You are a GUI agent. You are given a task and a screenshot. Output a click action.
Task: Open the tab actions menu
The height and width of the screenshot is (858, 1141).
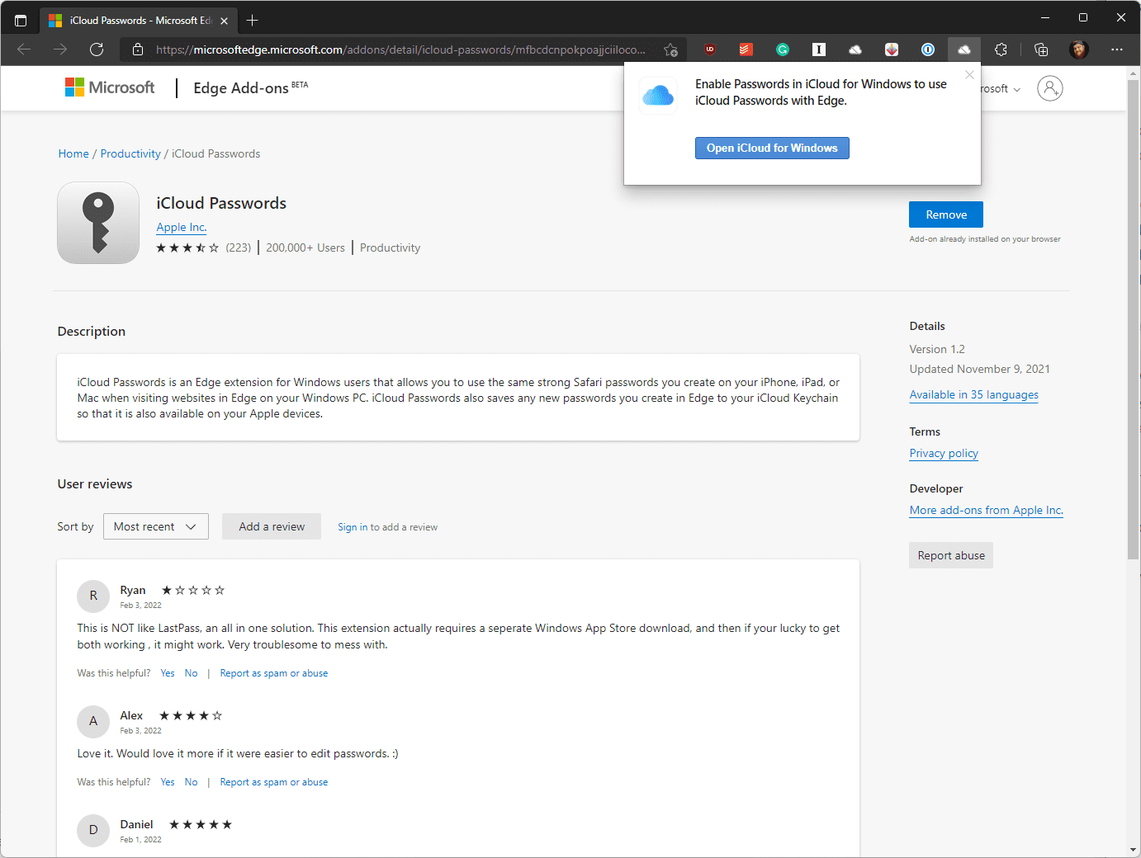[21, 20]
